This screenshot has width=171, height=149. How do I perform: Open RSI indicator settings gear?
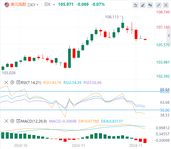12,82
